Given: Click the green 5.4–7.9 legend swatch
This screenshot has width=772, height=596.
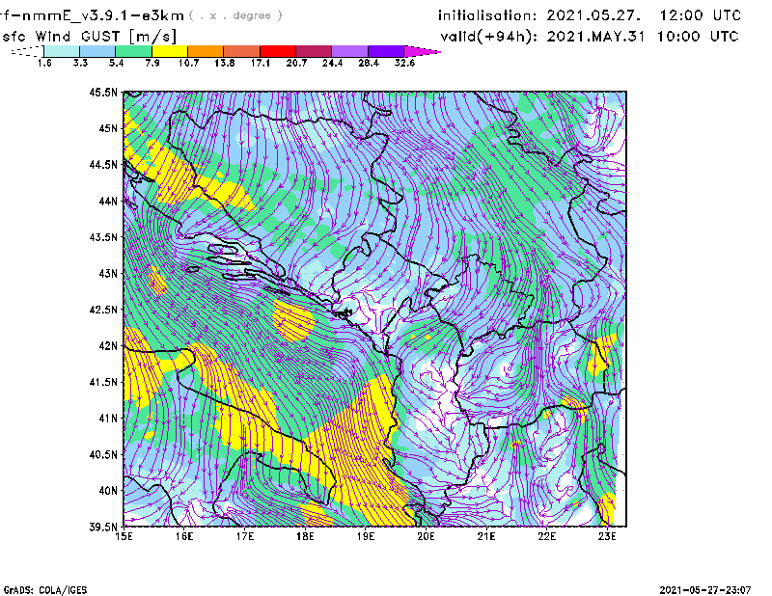Looking at the screenshot, I should coord(133,51).
